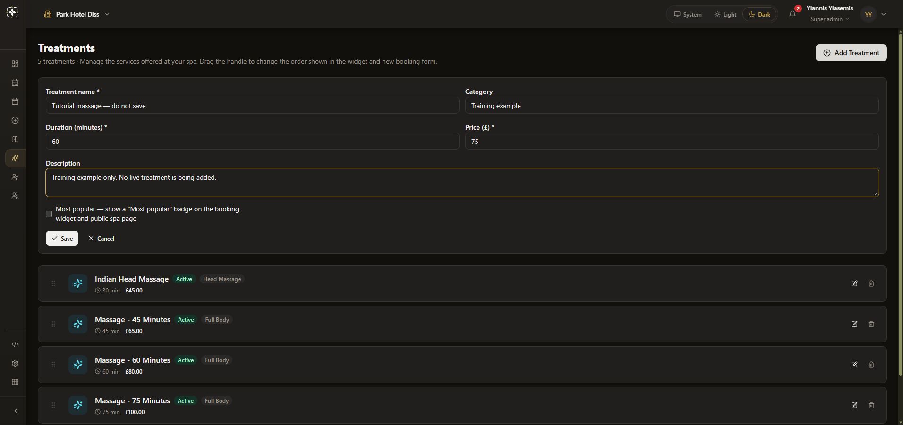Tick the Most popular checkbox
Viewport: 903px width, 425px height.
tap(49, 214)
